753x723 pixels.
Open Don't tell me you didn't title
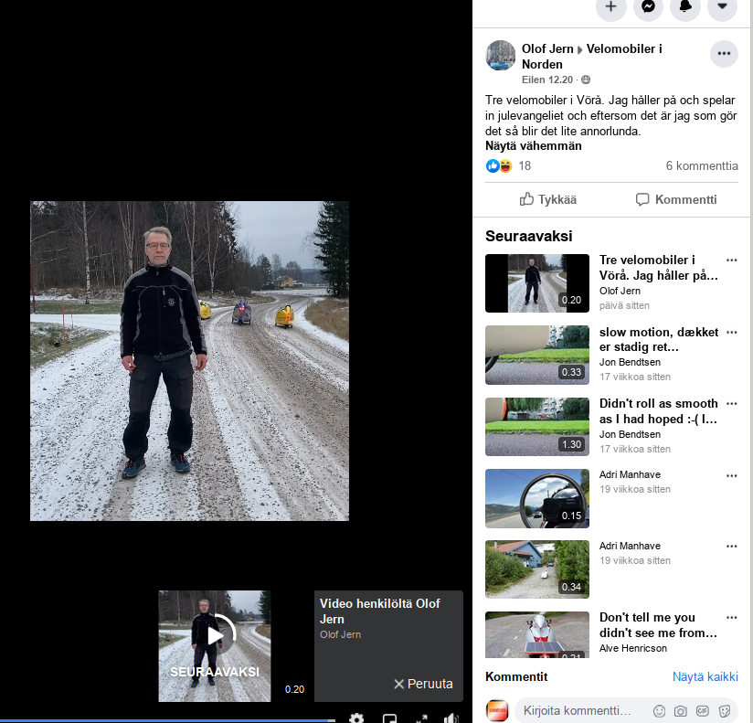pos(658,625)
